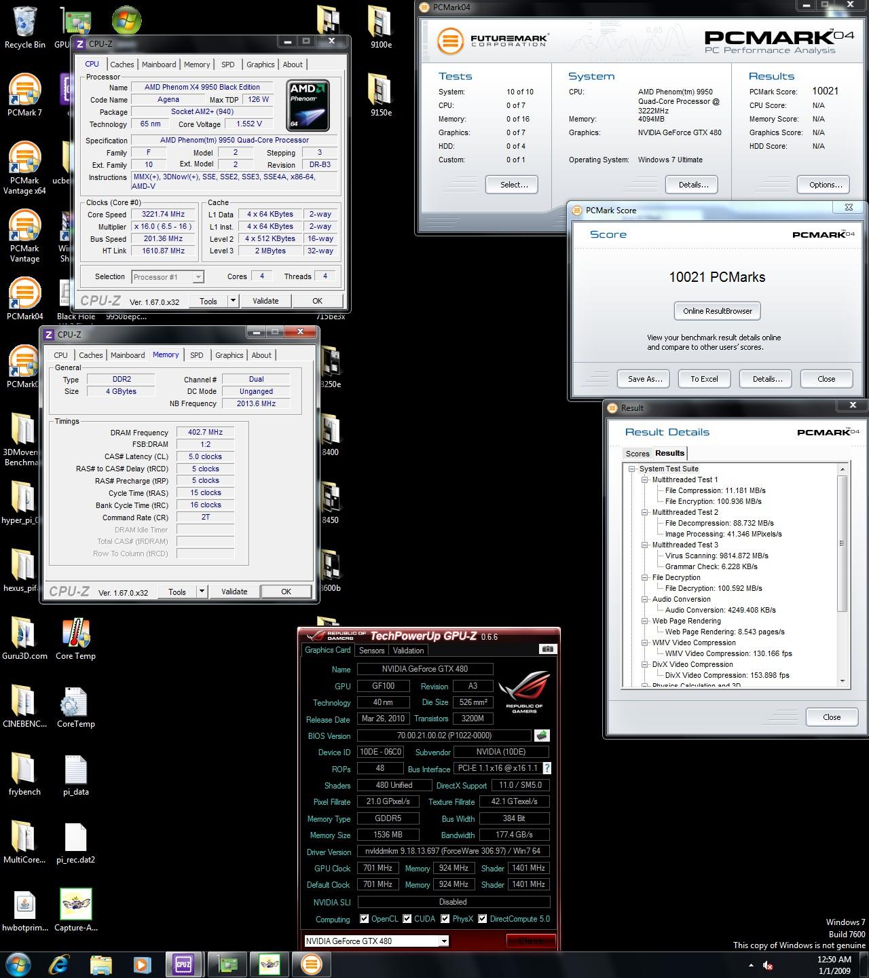Image resolution: width=869 pixels, height=978 pixels.
Task: Open the Recycle Bin desktop icon
Action: 25,27
